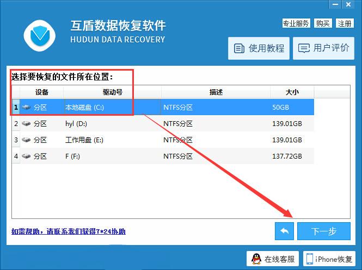
Task: Close the recovery window
Action: [348, 4]
